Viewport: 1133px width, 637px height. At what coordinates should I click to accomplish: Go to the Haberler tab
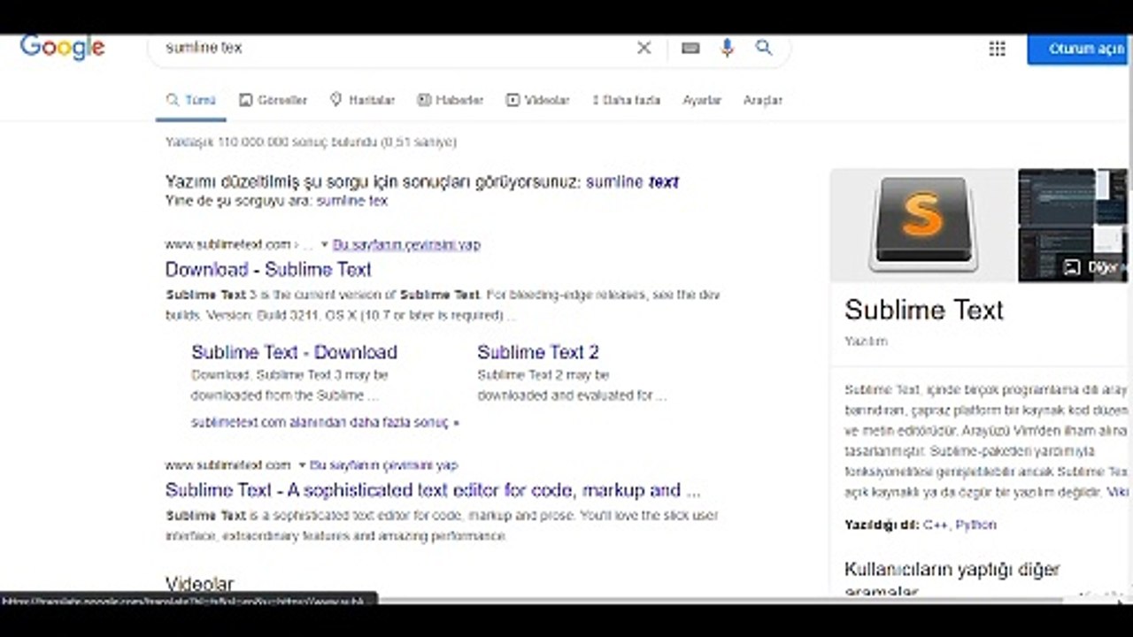point(451,100)
